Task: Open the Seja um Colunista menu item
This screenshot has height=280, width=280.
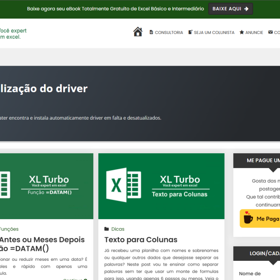Action: click(214, 32)
